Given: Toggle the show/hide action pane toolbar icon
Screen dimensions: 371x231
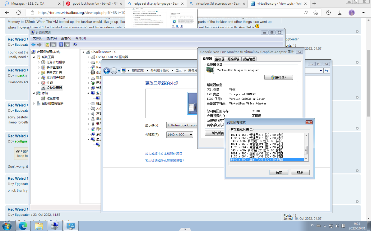Looking at the screenshot, I should pyautogui.click(x=67, y=44).
